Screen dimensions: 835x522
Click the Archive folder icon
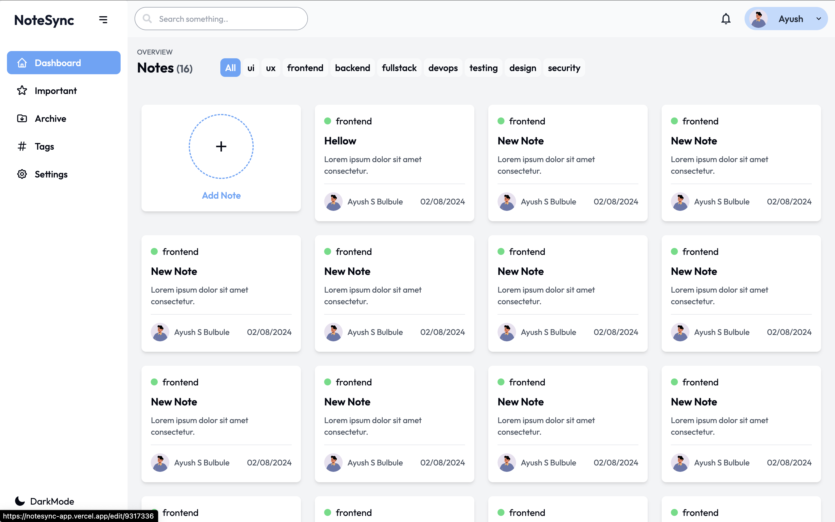22,118
